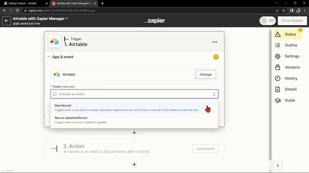Select the New Record event option
This screenshot has width=309, height=173.
click(x=134, y=108)
